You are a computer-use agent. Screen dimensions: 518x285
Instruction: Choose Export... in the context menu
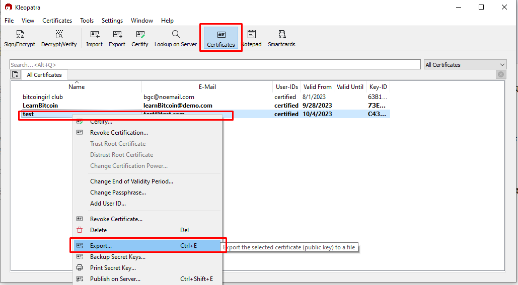tap(147, 245)
